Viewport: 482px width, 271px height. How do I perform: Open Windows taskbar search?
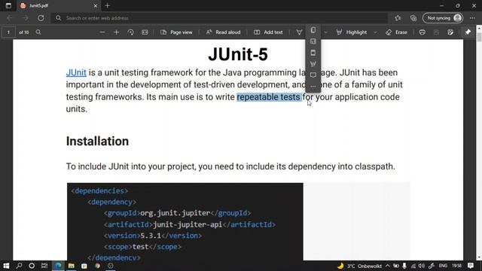pos(19,266)
